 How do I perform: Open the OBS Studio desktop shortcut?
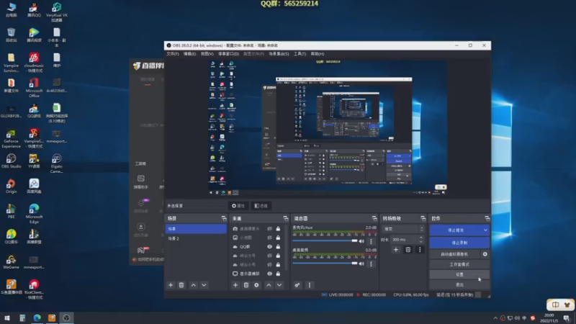click(11, 161)
